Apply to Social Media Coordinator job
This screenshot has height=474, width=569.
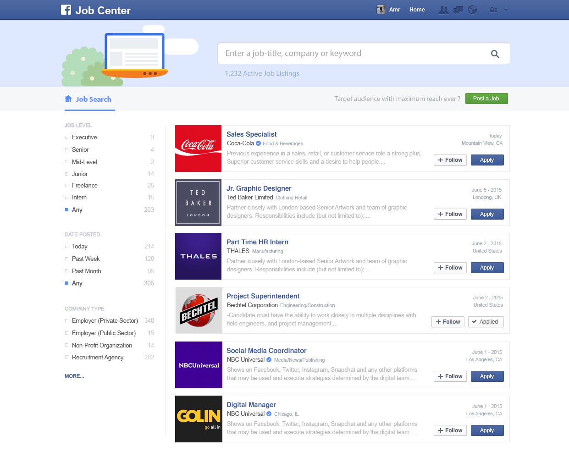tap(487, 376)
